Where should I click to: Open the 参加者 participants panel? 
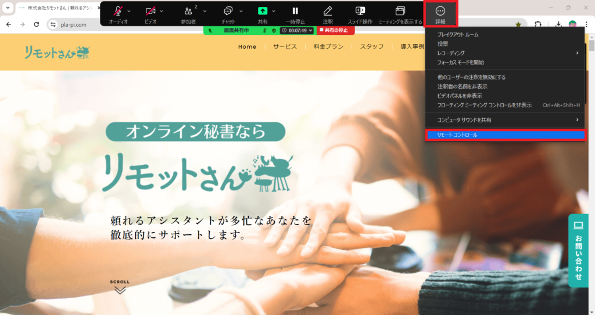click(188, 11)
